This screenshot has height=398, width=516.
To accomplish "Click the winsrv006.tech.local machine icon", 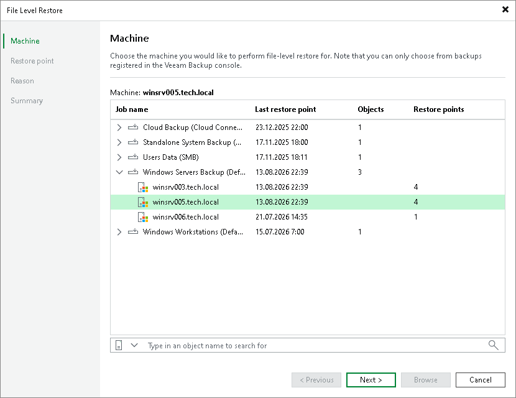I will [143, 217].
